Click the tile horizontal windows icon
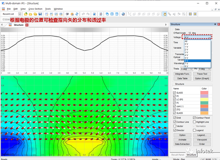 tap(112, 14)
